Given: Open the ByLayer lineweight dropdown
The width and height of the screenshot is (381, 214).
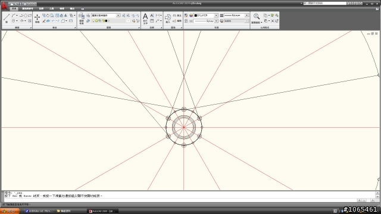Looking at the screenshot, I should (246, 15).
